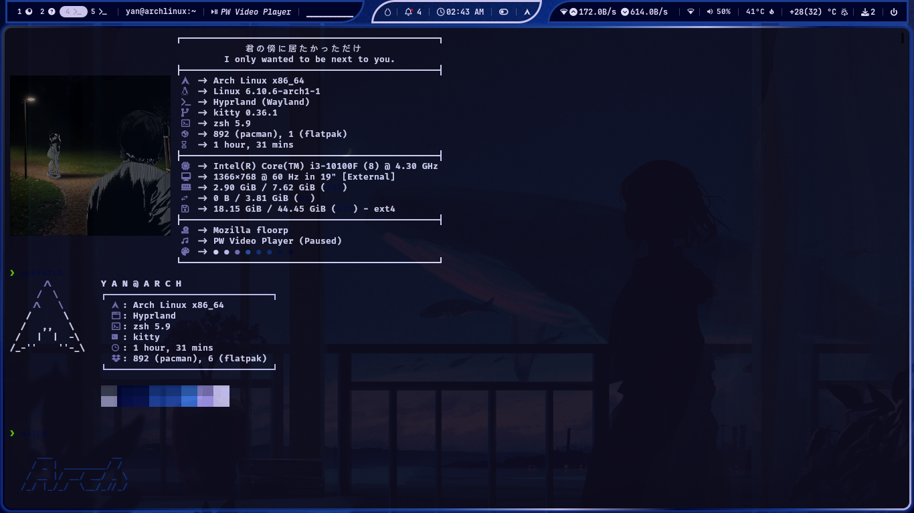Click the wifi icon in the status bar

(691, 11)
